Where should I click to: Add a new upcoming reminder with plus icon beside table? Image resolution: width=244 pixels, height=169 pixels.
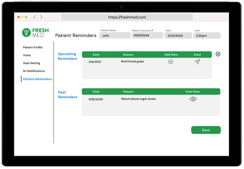pos(218,54)
